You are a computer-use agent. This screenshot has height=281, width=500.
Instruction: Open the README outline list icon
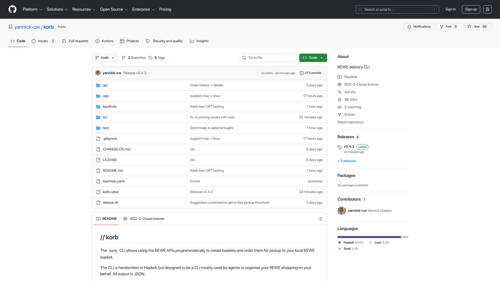[320, 219]
